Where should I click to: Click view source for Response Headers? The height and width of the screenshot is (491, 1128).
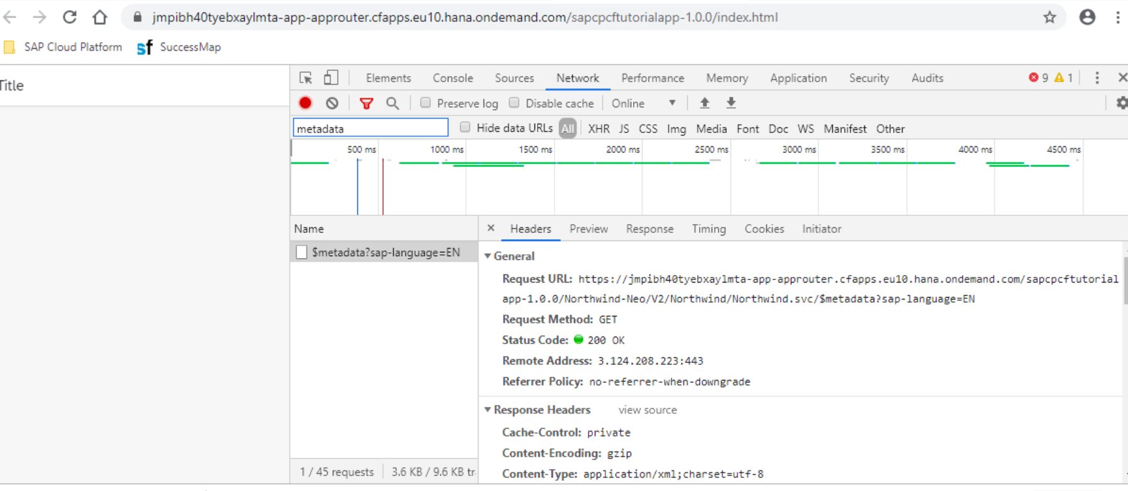point(648,410)
